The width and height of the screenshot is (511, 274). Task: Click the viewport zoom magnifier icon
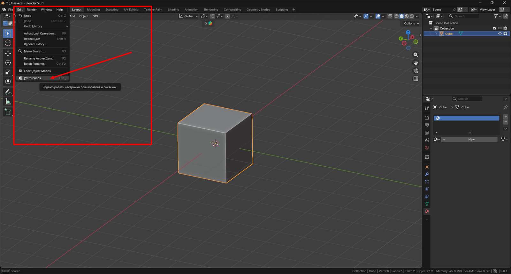[416, 55]
